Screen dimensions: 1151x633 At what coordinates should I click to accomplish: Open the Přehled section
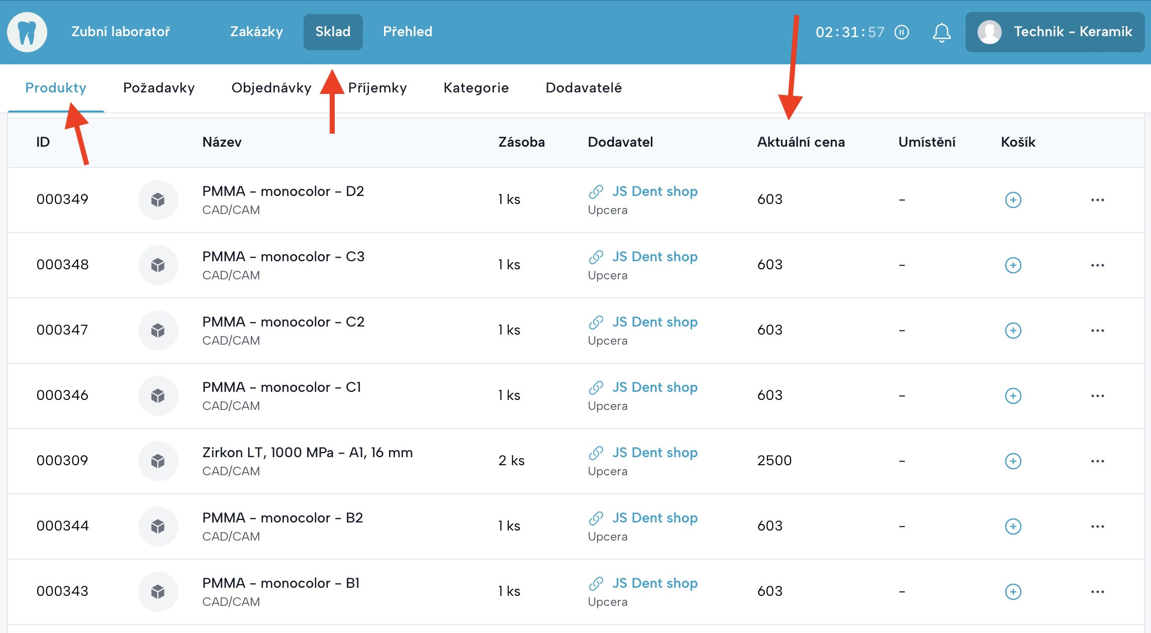pyautogui.click(x=407, y=32)
